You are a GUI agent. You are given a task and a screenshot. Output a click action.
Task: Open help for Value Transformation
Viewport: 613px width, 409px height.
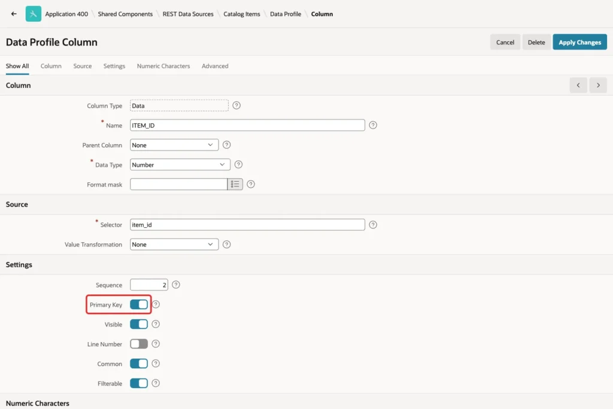226,245
